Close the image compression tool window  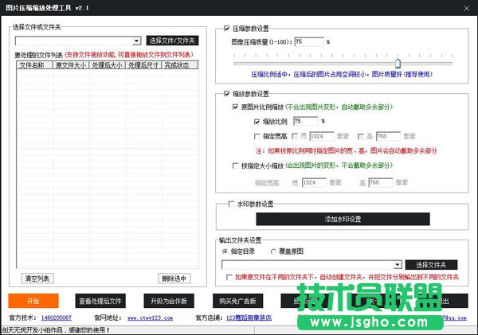click(x=466, y=9)
